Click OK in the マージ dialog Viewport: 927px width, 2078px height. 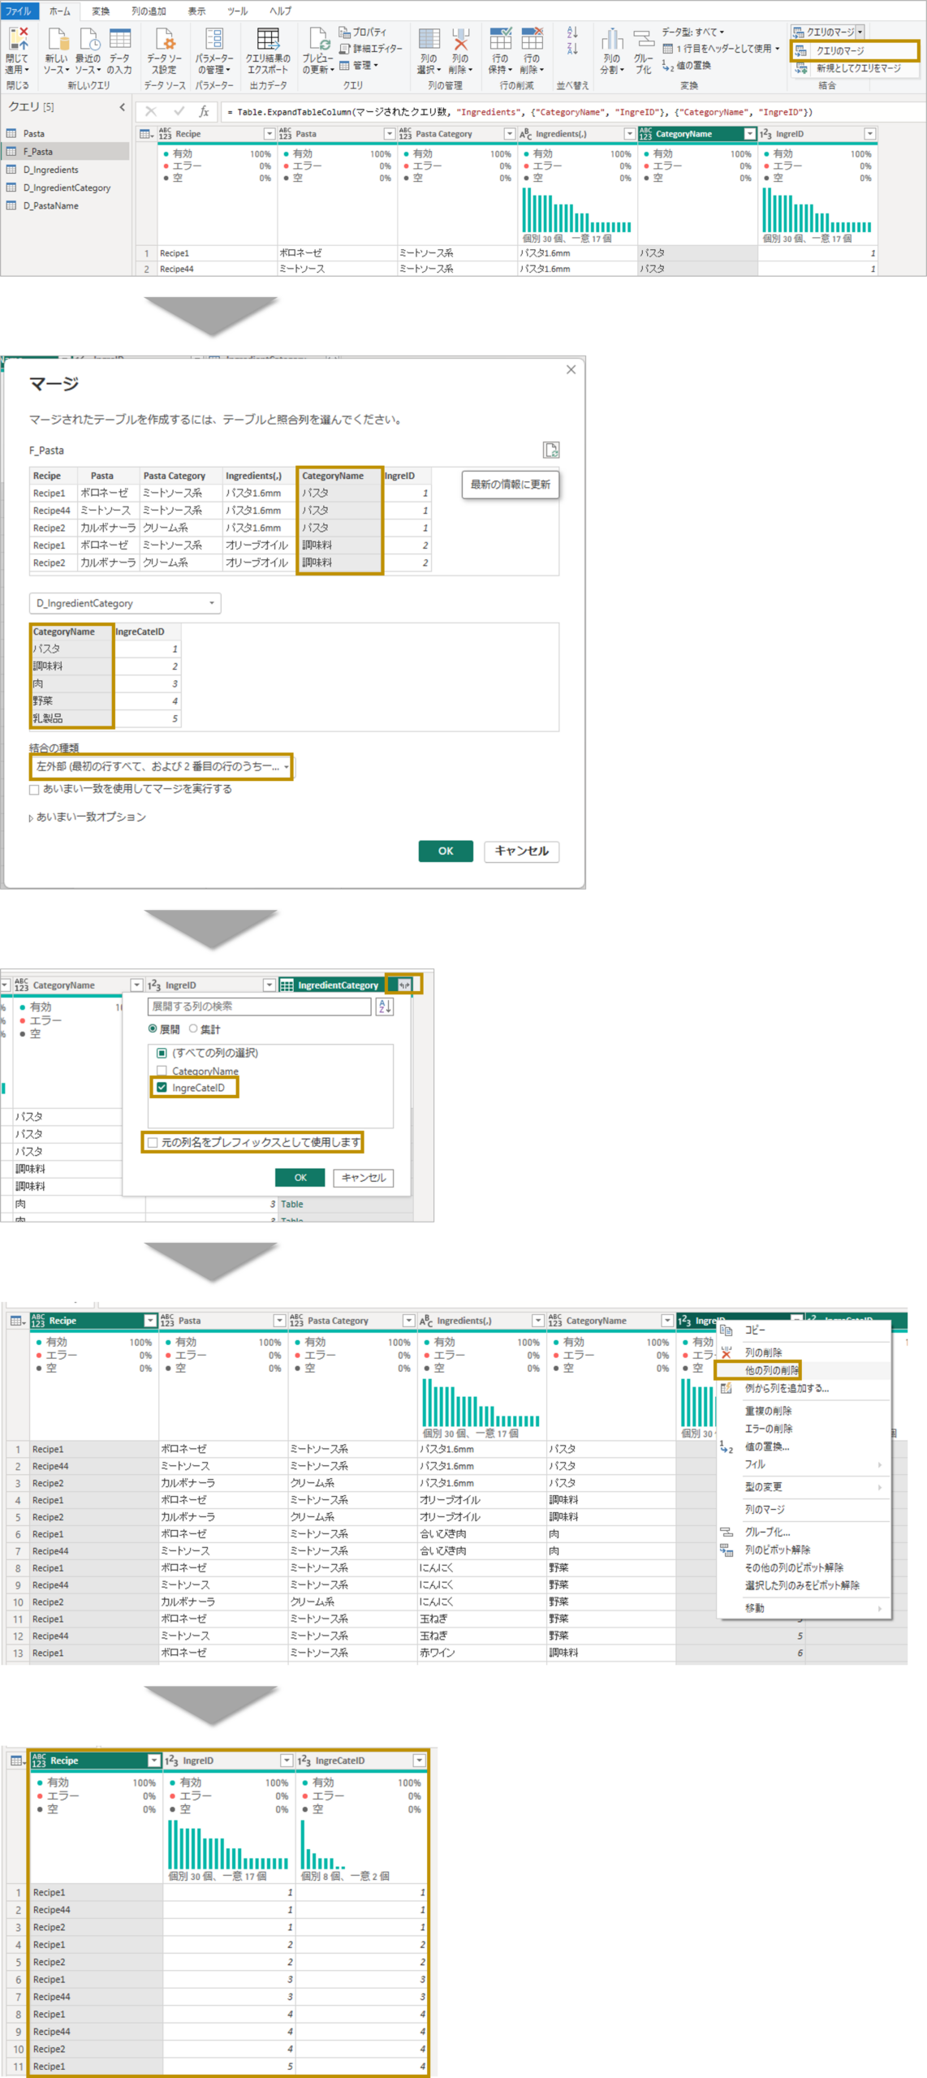click(446, 851)
